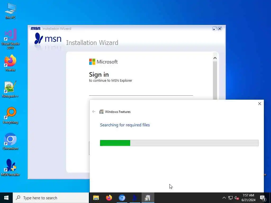Select the Chromium desktop shortcut
Viewport: 271px width, 203px height.
(x=10, y=142)
